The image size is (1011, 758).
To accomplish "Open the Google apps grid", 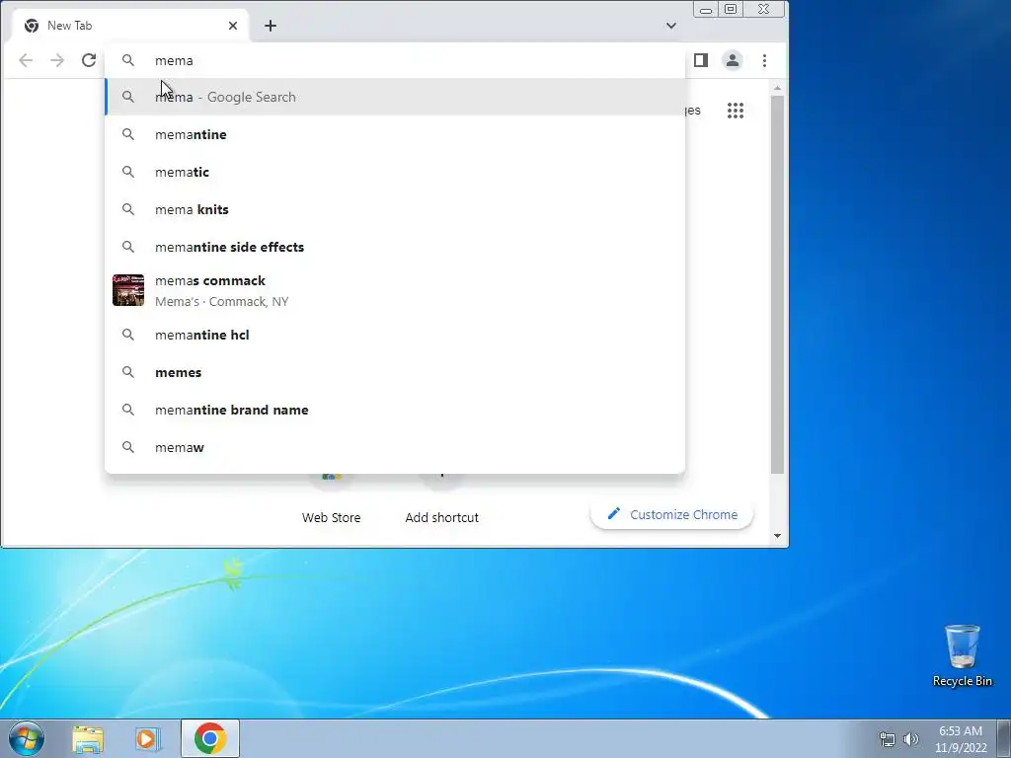I will pos(736,111).
